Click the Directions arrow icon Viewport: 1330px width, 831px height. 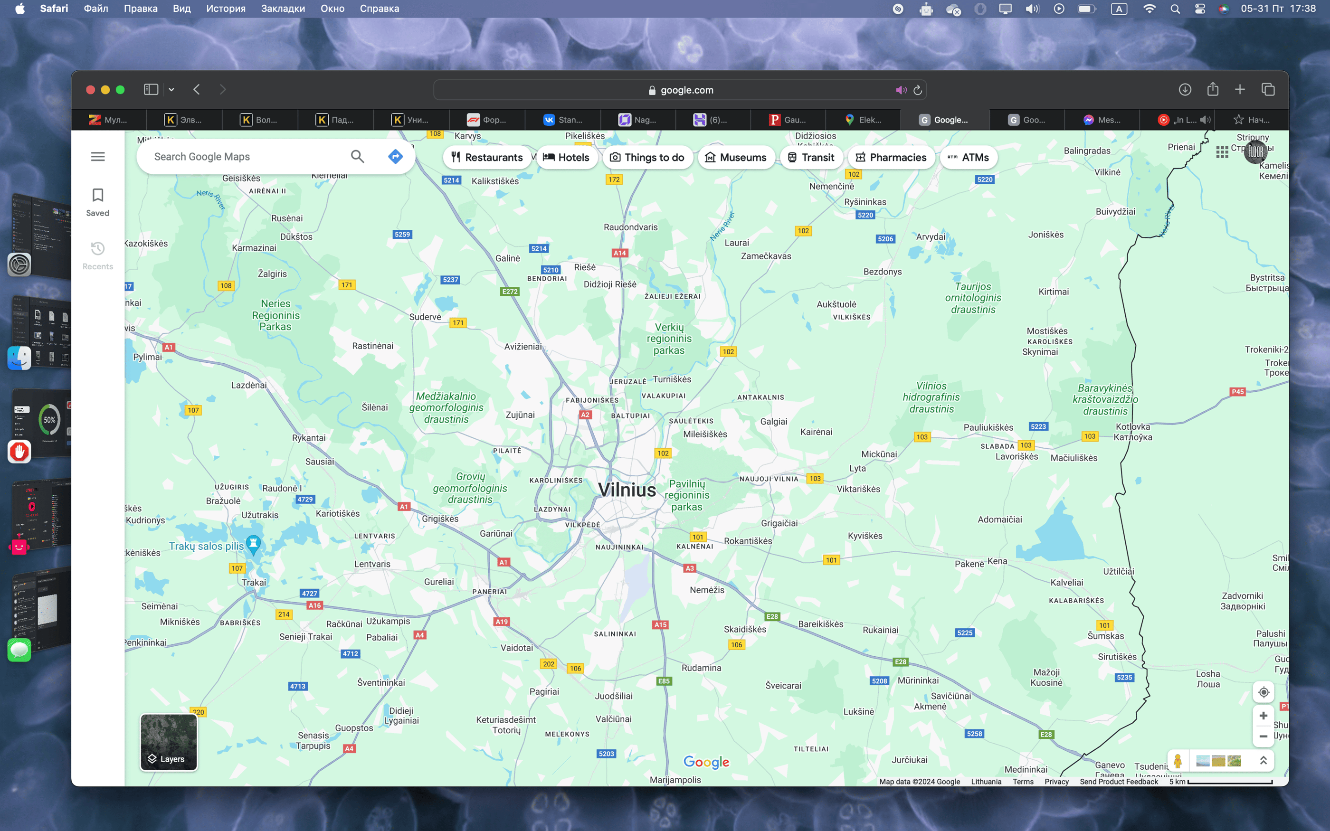tap(395, 157)
